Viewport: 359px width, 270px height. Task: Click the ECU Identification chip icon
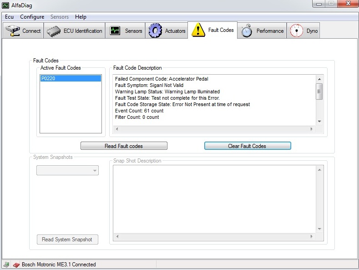(x=54, y=31)
